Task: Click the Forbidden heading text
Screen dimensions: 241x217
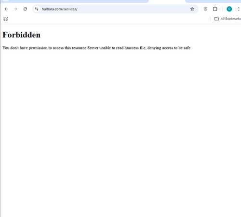Action: pos(21,35)
